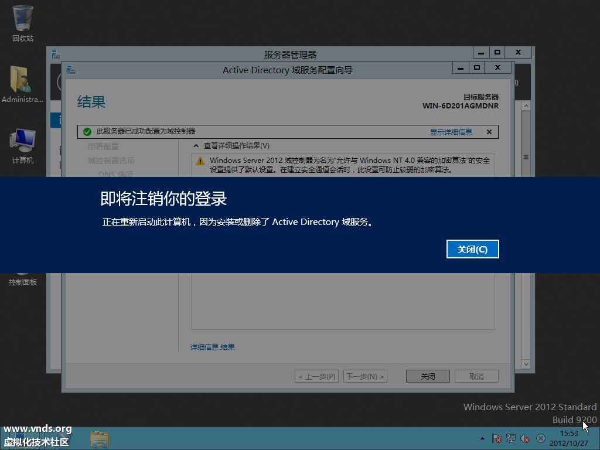Click the Server Manager vertical scrollbar thumb
Image resolution: width=600 pixels, height=450 pixels.
coord(526,157)
